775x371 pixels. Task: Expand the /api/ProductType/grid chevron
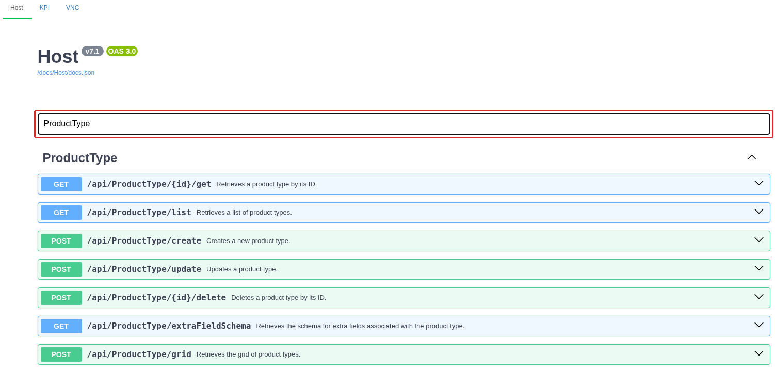point(759,353)
